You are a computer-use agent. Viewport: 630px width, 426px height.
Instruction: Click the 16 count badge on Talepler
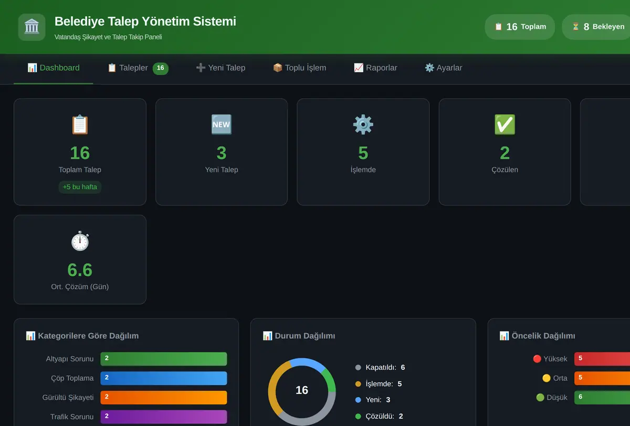pos(161,68)
